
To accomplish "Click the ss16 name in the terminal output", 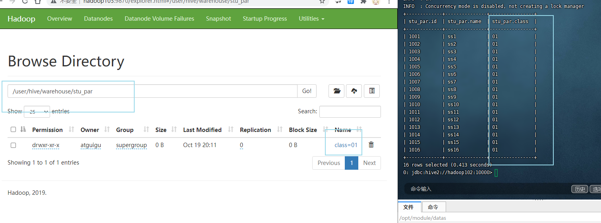I will [x=453, y=150].
